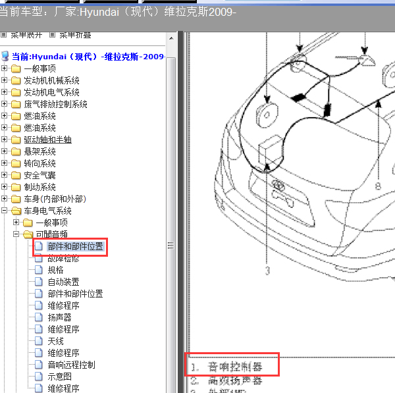The image size is (395, 393).
Task: Click the folder icon of 废气排放控制系统
Action: pos(16,104)
